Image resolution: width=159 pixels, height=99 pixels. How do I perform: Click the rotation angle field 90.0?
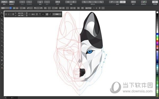point(33,14)
